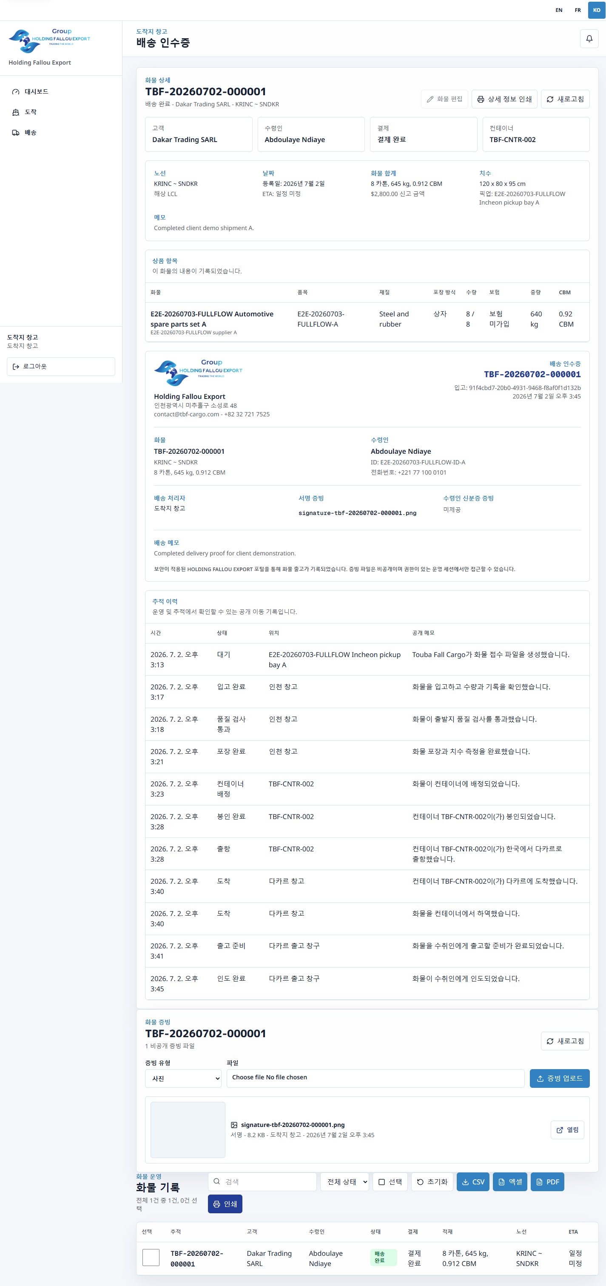Click the 화물 편집 pencil button
Image resolution: width=606 pixels, height=1286 pixels.
(x=444, y=100)
